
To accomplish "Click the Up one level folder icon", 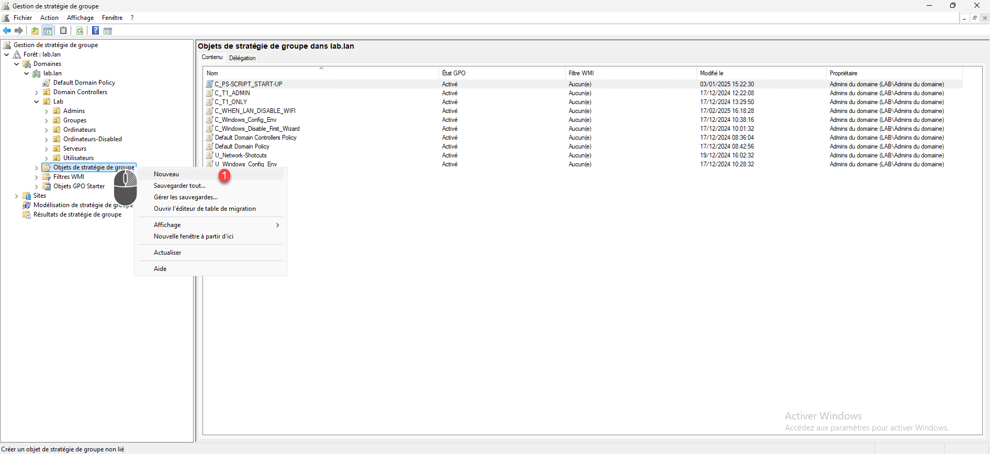I will tap(35, 31).
